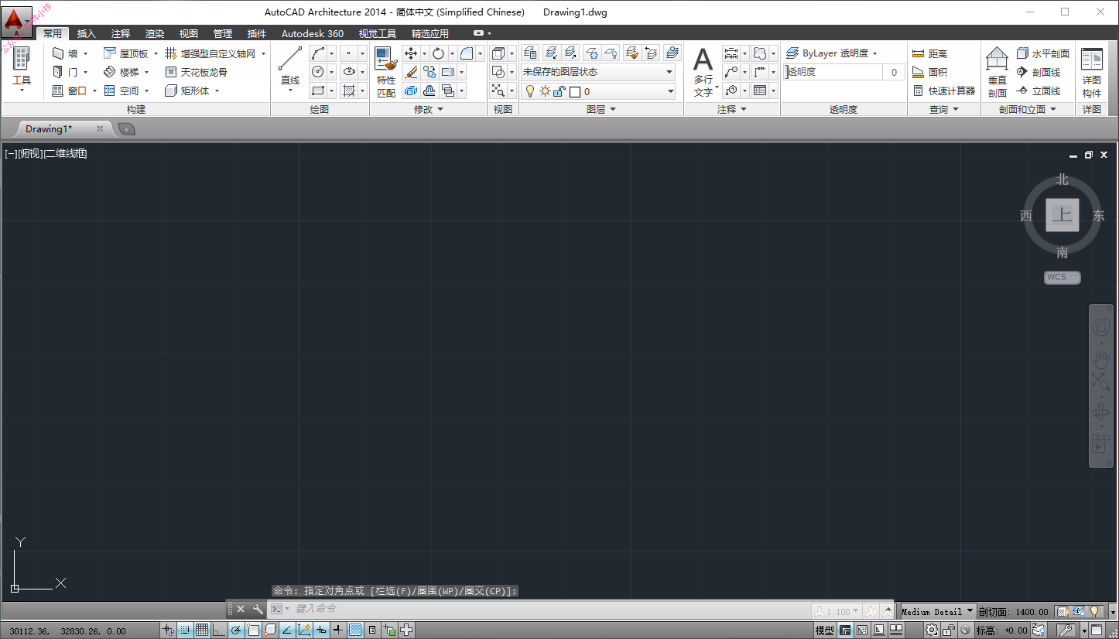The width and height of the screenshot is (1119, 639).
Task: Toggle Dynamic Input in status bar
Action: coord(321,630)
